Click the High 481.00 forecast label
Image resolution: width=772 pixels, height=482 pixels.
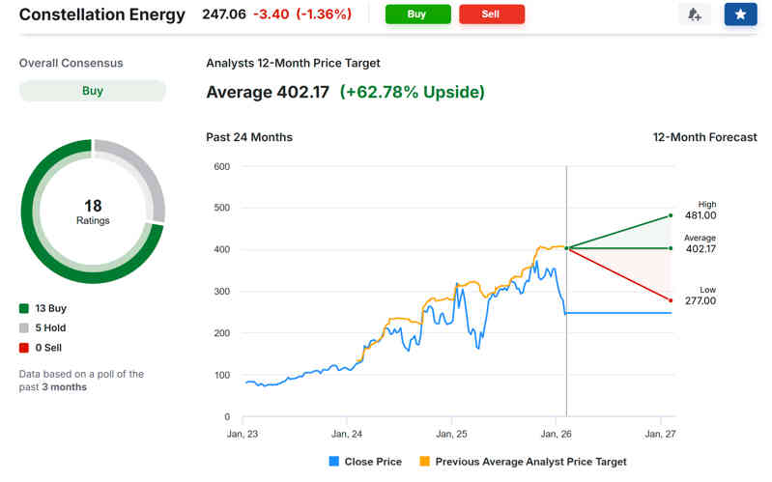707,211
